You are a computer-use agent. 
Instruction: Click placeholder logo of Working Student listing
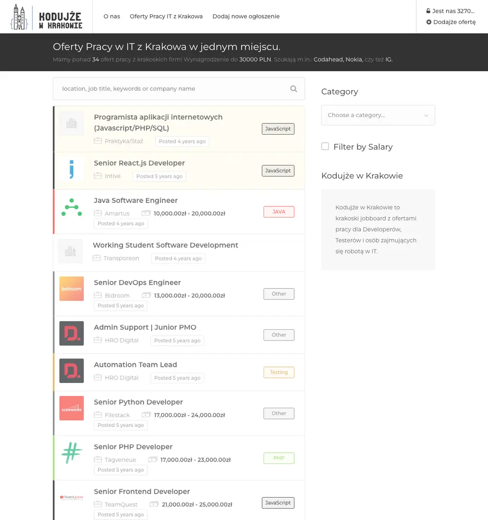pyautogui.click(x=70, y=251)
